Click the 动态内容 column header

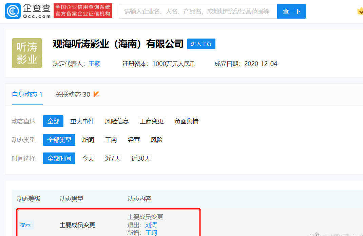click(x=139, y=198)
